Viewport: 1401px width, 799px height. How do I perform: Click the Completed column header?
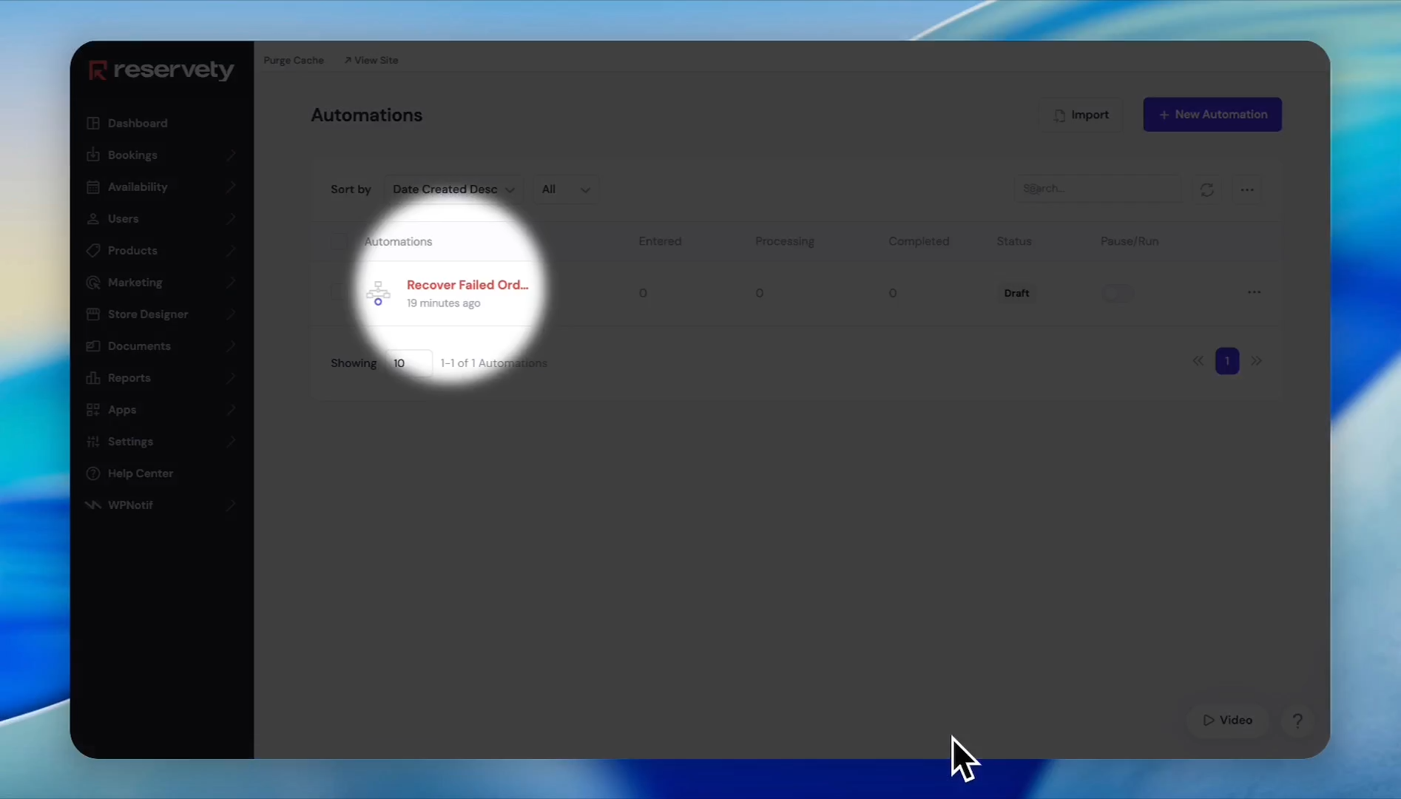click(x=919, y=241)
